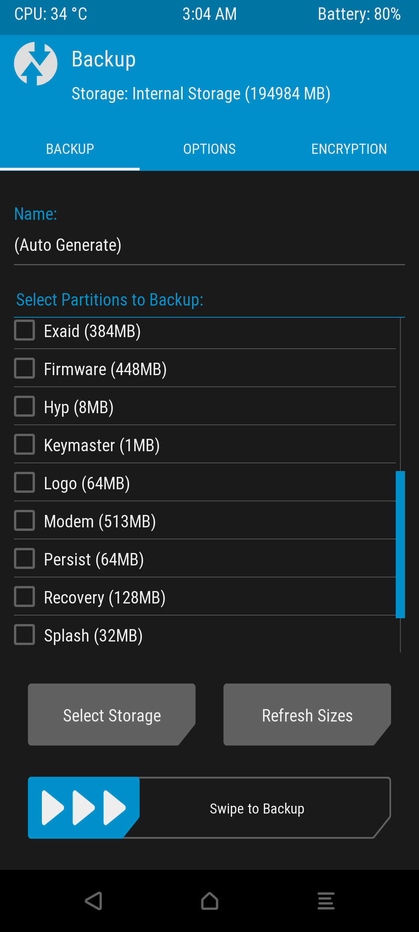Click the Refresh Sizes button
This screenshot has width=419, height=932.
point(307,715)
